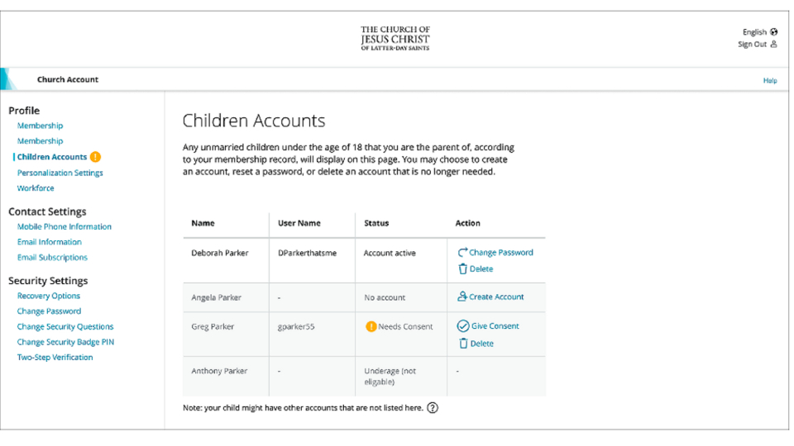Viewport: 794px width, 446px height.
Task: Click the Change Password arrow icon for Deborah
Action: [x=463, y=253]
